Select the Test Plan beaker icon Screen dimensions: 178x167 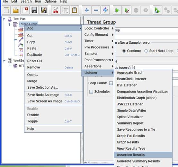10,19
